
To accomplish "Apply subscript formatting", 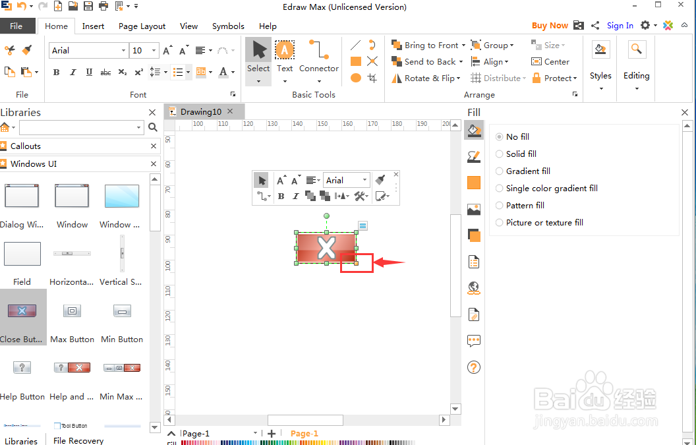I will (123, 72).
